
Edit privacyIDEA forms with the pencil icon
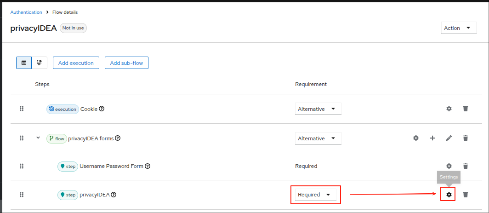coord(449,138)
